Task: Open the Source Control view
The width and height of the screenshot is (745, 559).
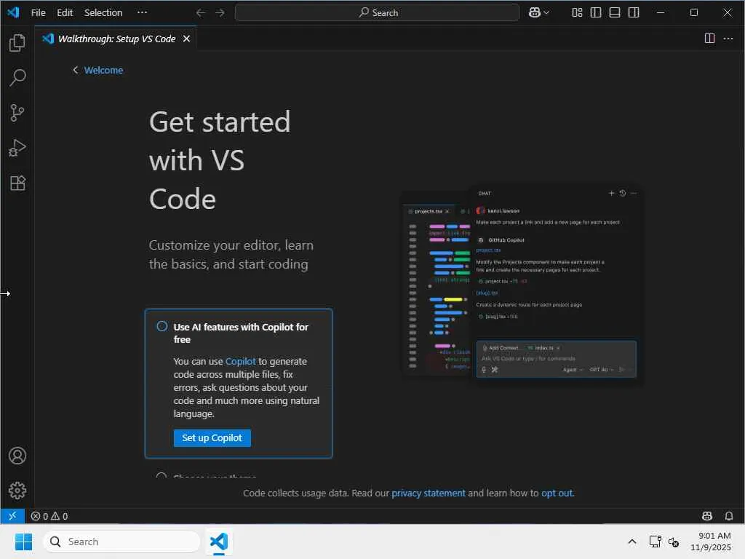Action: 17,113
